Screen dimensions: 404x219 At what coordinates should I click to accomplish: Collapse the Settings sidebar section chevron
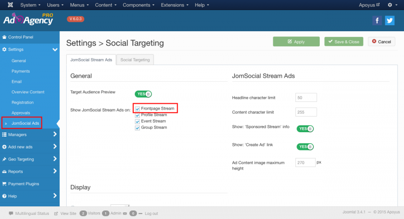pos(55,49)
